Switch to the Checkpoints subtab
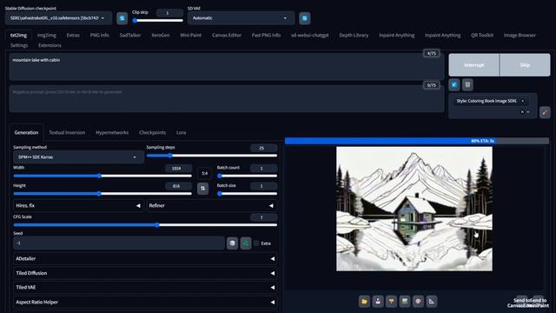Screen dimensions: 556x313 (153, 132)
